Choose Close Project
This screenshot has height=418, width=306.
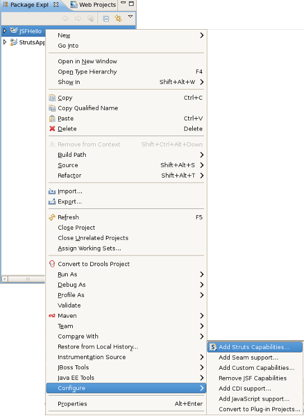coord(126,227)
